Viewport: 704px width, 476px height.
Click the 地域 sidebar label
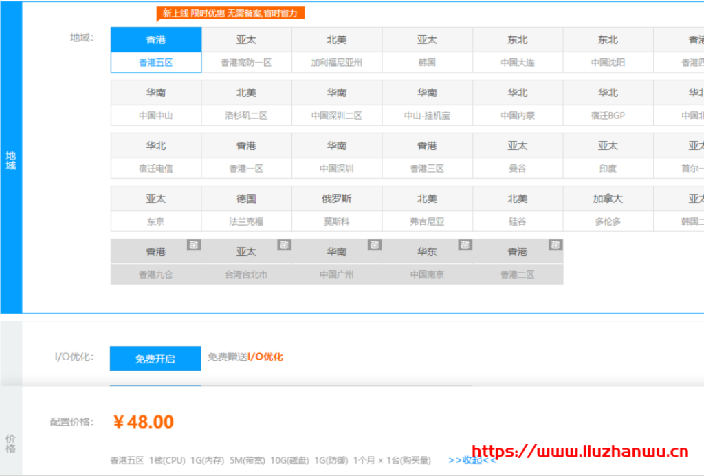pos(11,159)
